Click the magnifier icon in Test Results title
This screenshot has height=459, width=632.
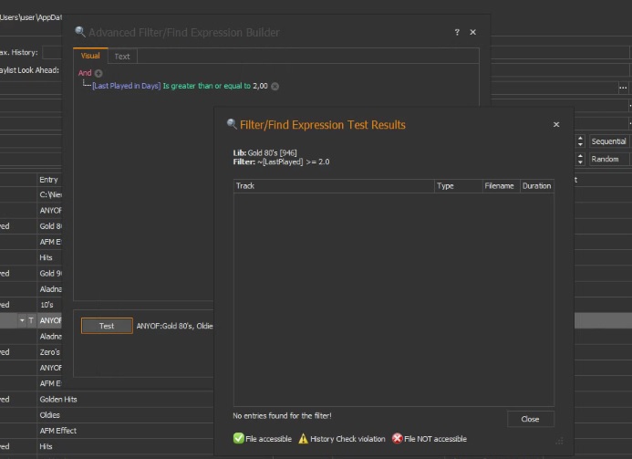point(232,124)
